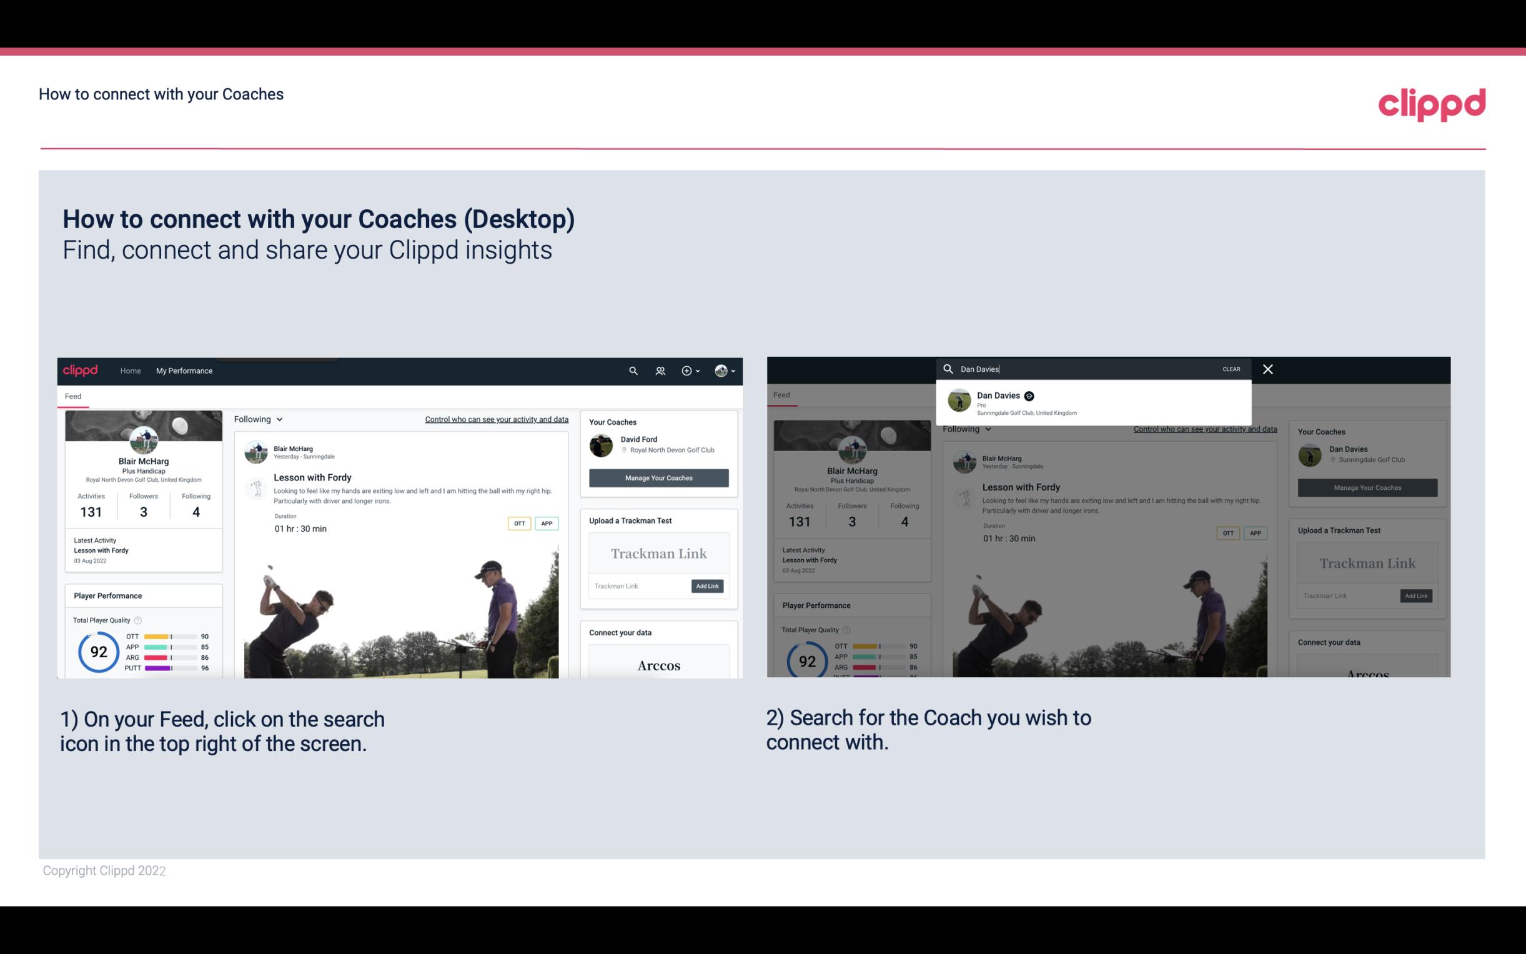Select the My Performance tab
Screen dimensions: 1526x954
coord(184,370)
